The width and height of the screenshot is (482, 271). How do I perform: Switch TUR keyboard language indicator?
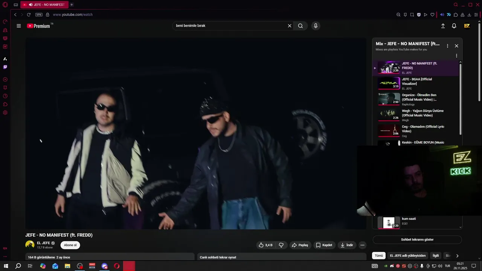point(448,266)
